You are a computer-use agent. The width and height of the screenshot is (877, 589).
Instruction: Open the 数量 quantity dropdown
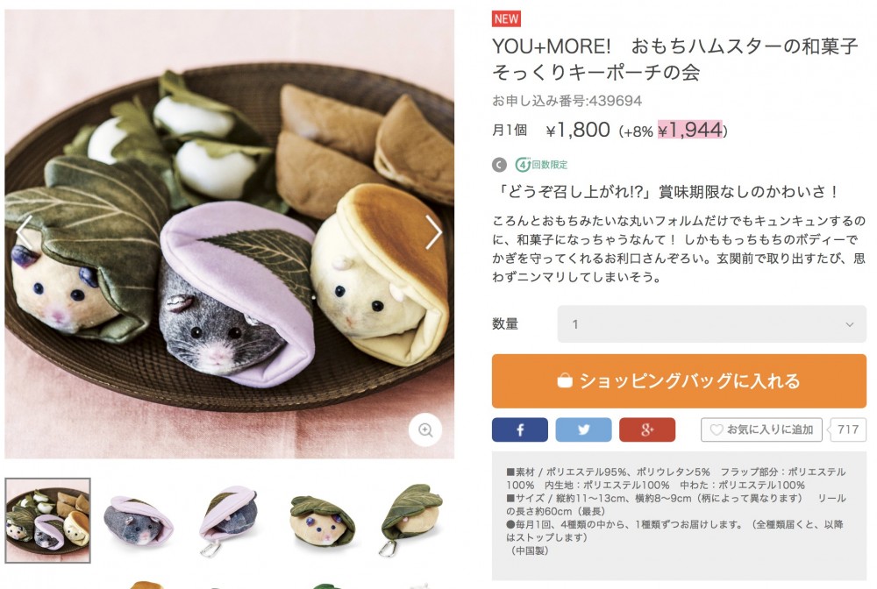[x=711, y=324]
